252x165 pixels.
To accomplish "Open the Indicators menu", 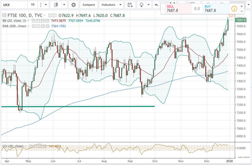I will pos(108,5).
